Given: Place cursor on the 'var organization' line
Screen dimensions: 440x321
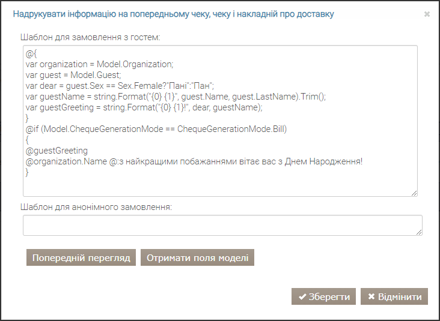Looking at the screenshot, I should pos(99,64).
